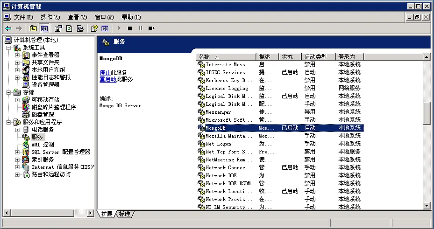Click the gear icon of the Network DDE DSDM row
Viewport: 434px width, 229px height.
201,183
